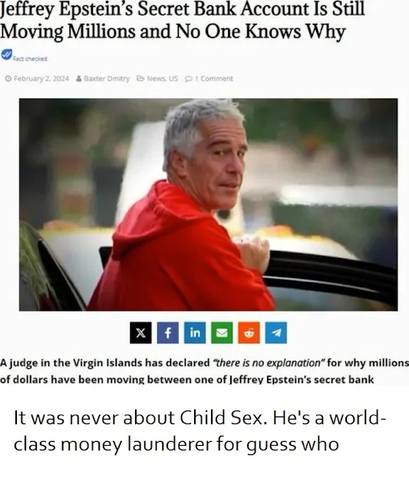Share article on Reddit
The image size is (409, 491).
(249, 332)
